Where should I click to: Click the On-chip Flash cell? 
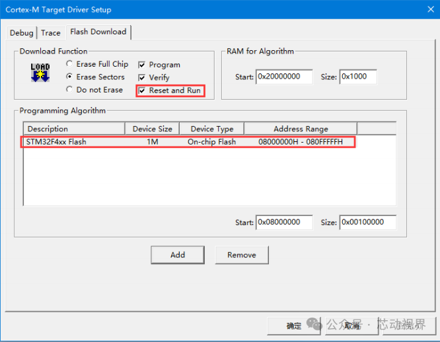click(211, 142)
